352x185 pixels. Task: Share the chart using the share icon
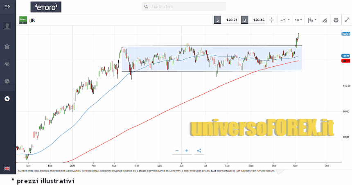tap(199, 151)
